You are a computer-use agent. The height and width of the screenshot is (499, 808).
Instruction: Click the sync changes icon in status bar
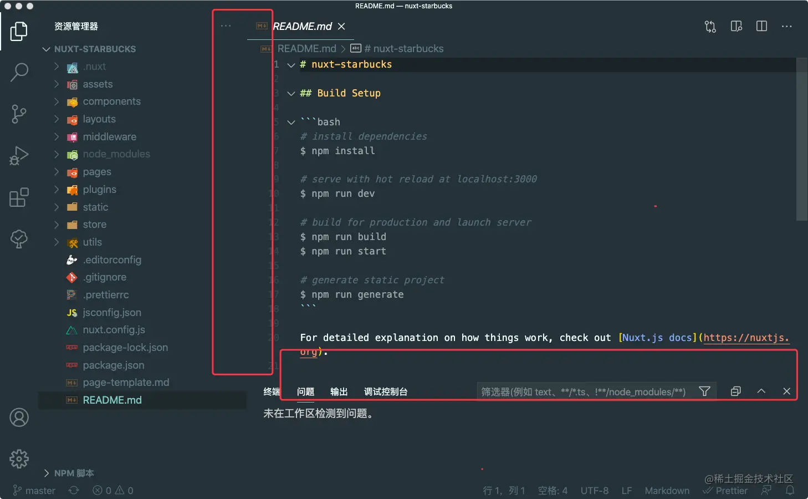click(x=74, y=491)
